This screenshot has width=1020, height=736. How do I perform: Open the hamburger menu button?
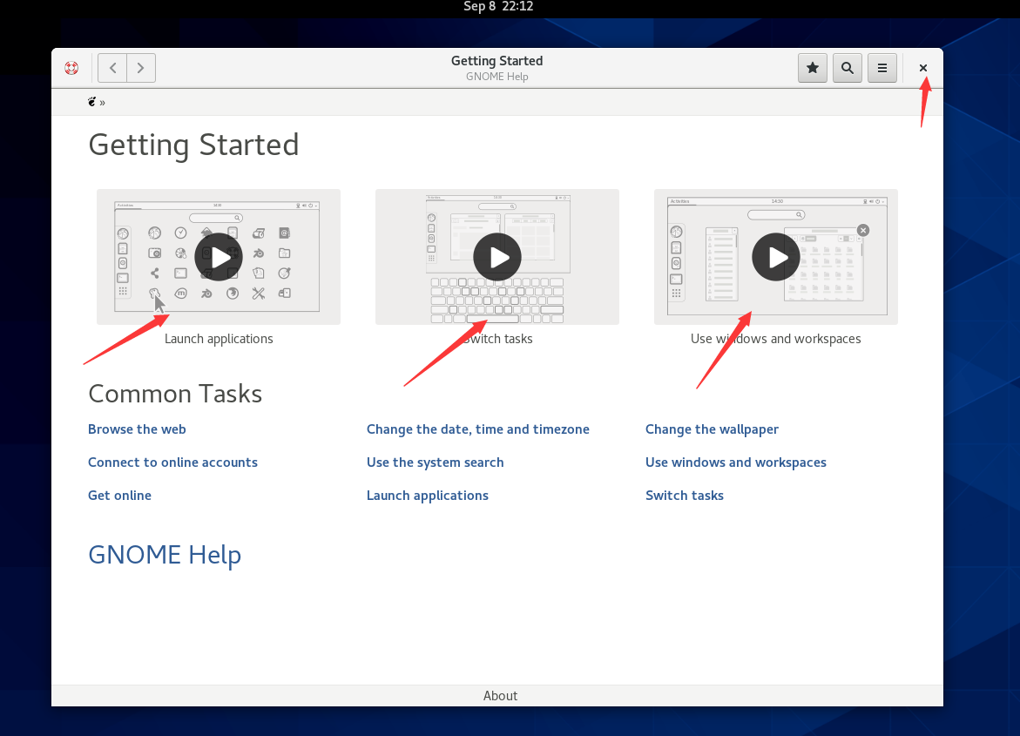882,68
